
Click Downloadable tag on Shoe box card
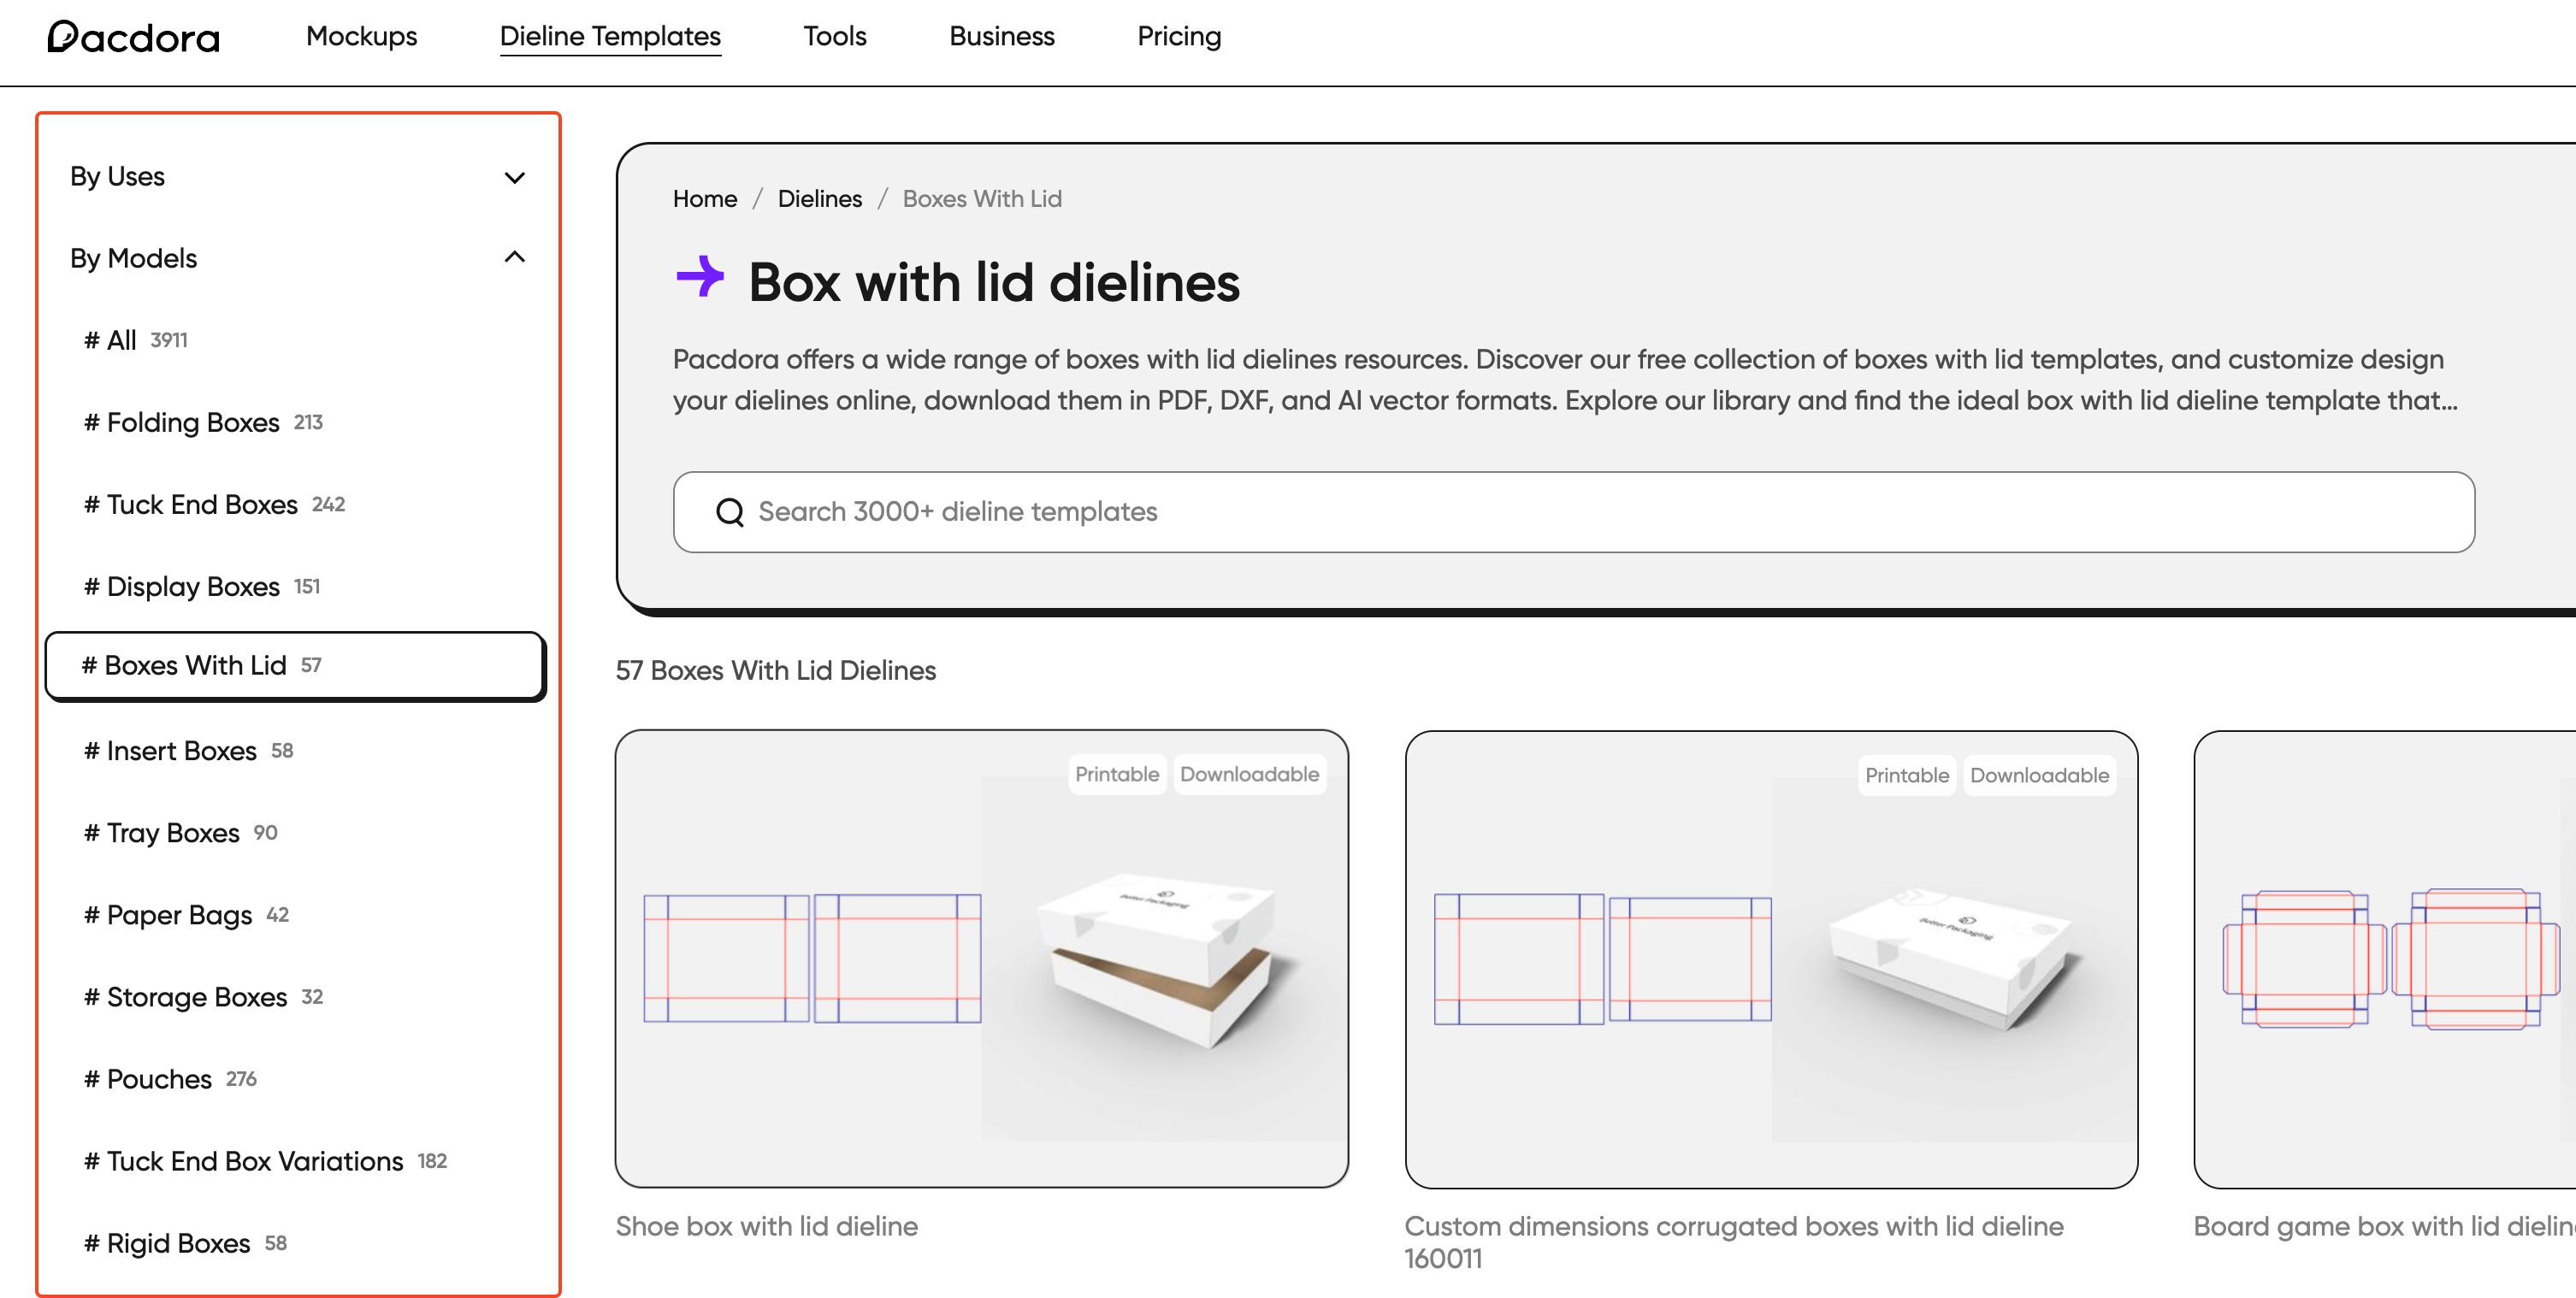pos(1250,775)
